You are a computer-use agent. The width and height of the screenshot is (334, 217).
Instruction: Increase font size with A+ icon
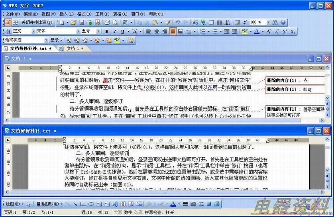pos(269,31)
